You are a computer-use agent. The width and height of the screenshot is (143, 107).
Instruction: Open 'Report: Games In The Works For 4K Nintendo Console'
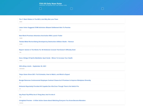point(47,50)
